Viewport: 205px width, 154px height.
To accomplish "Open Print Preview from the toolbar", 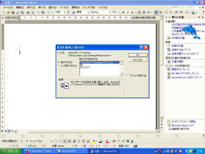I will 33,12.
